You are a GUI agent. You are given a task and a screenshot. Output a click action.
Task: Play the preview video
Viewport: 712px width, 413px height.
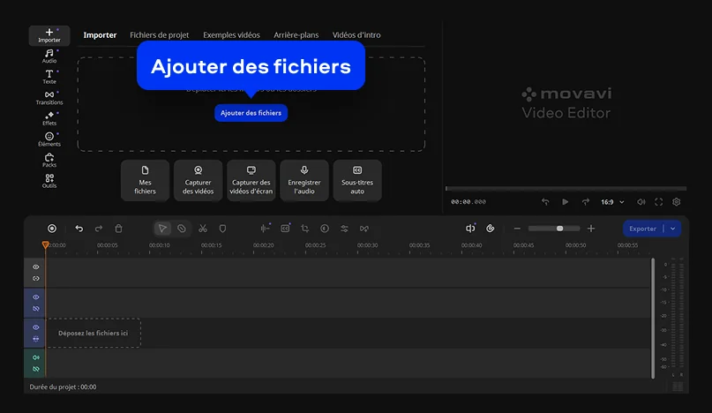pyautogui.click(x=565, y=202)
